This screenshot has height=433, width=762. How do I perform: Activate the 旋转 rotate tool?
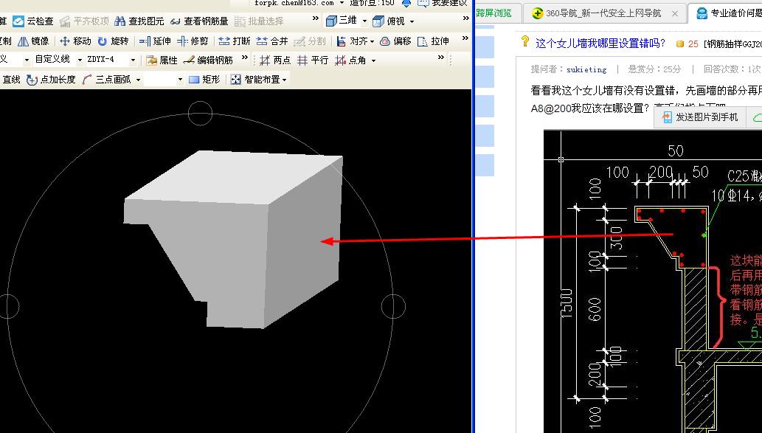click(x=113, y=41)
